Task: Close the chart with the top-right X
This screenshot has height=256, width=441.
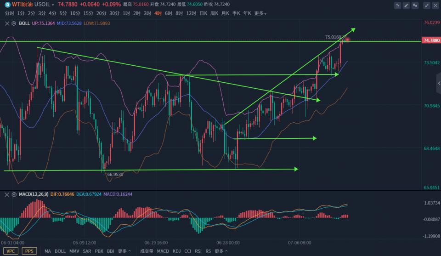Action: coord(435,6)
